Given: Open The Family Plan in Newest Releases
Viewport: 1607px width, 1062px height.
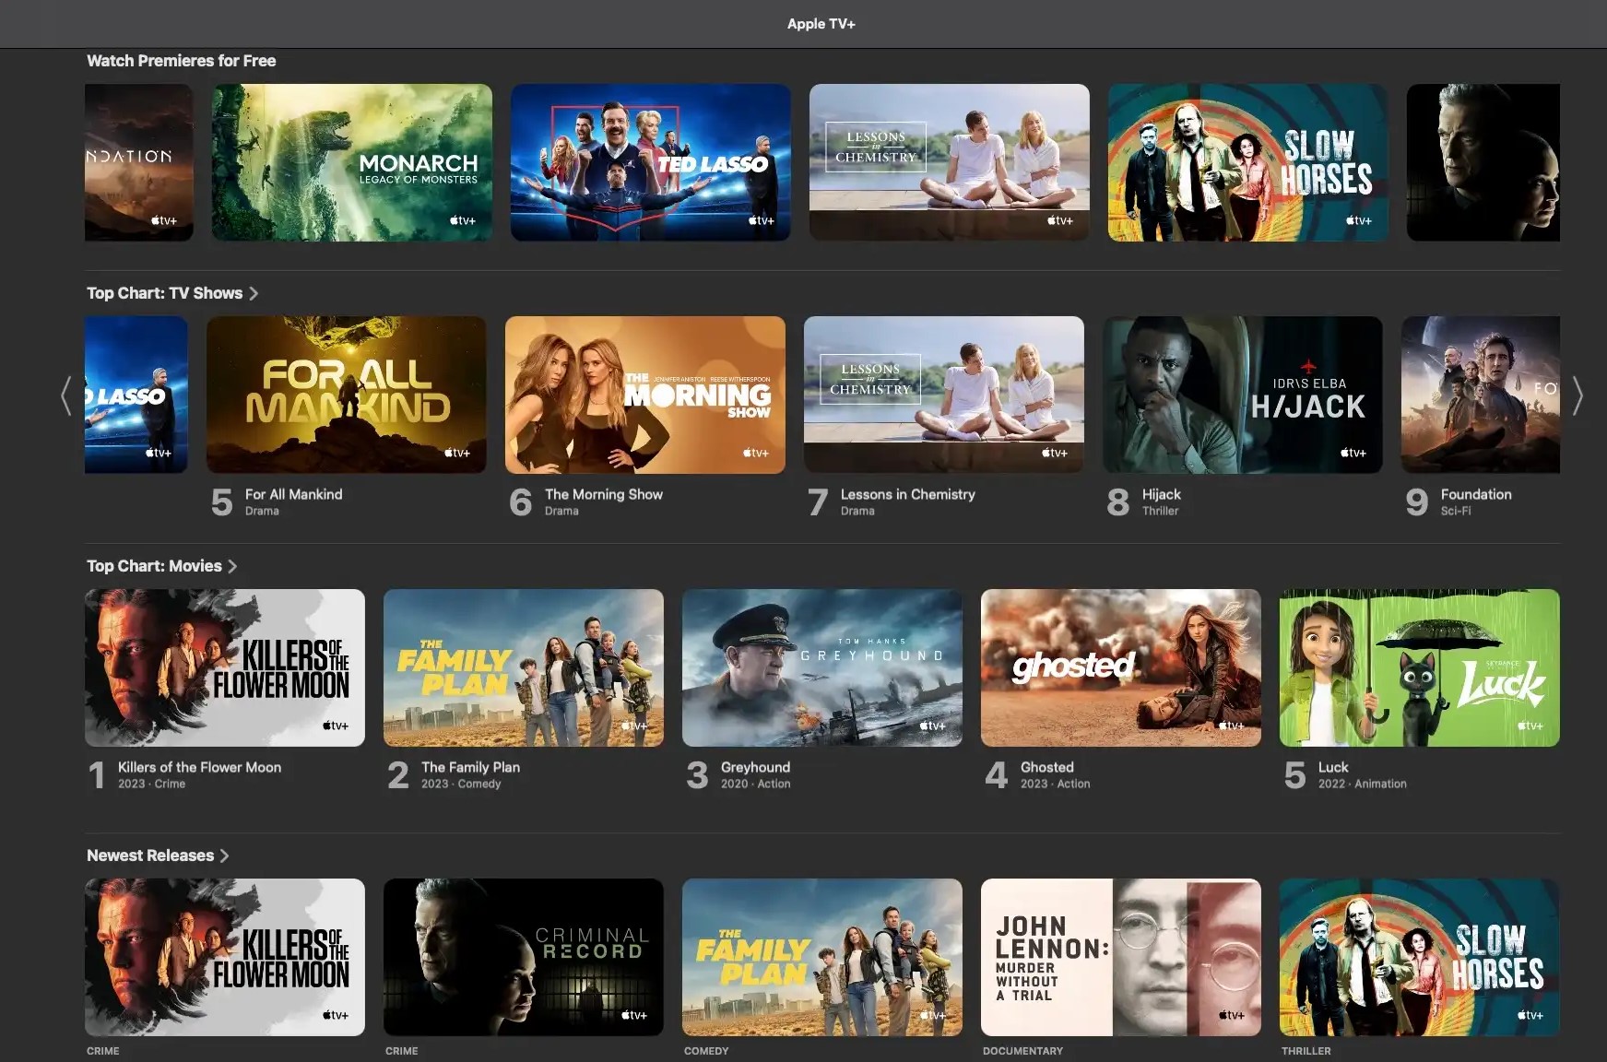Looking at the screenshot, I should (x=822, y=958).
